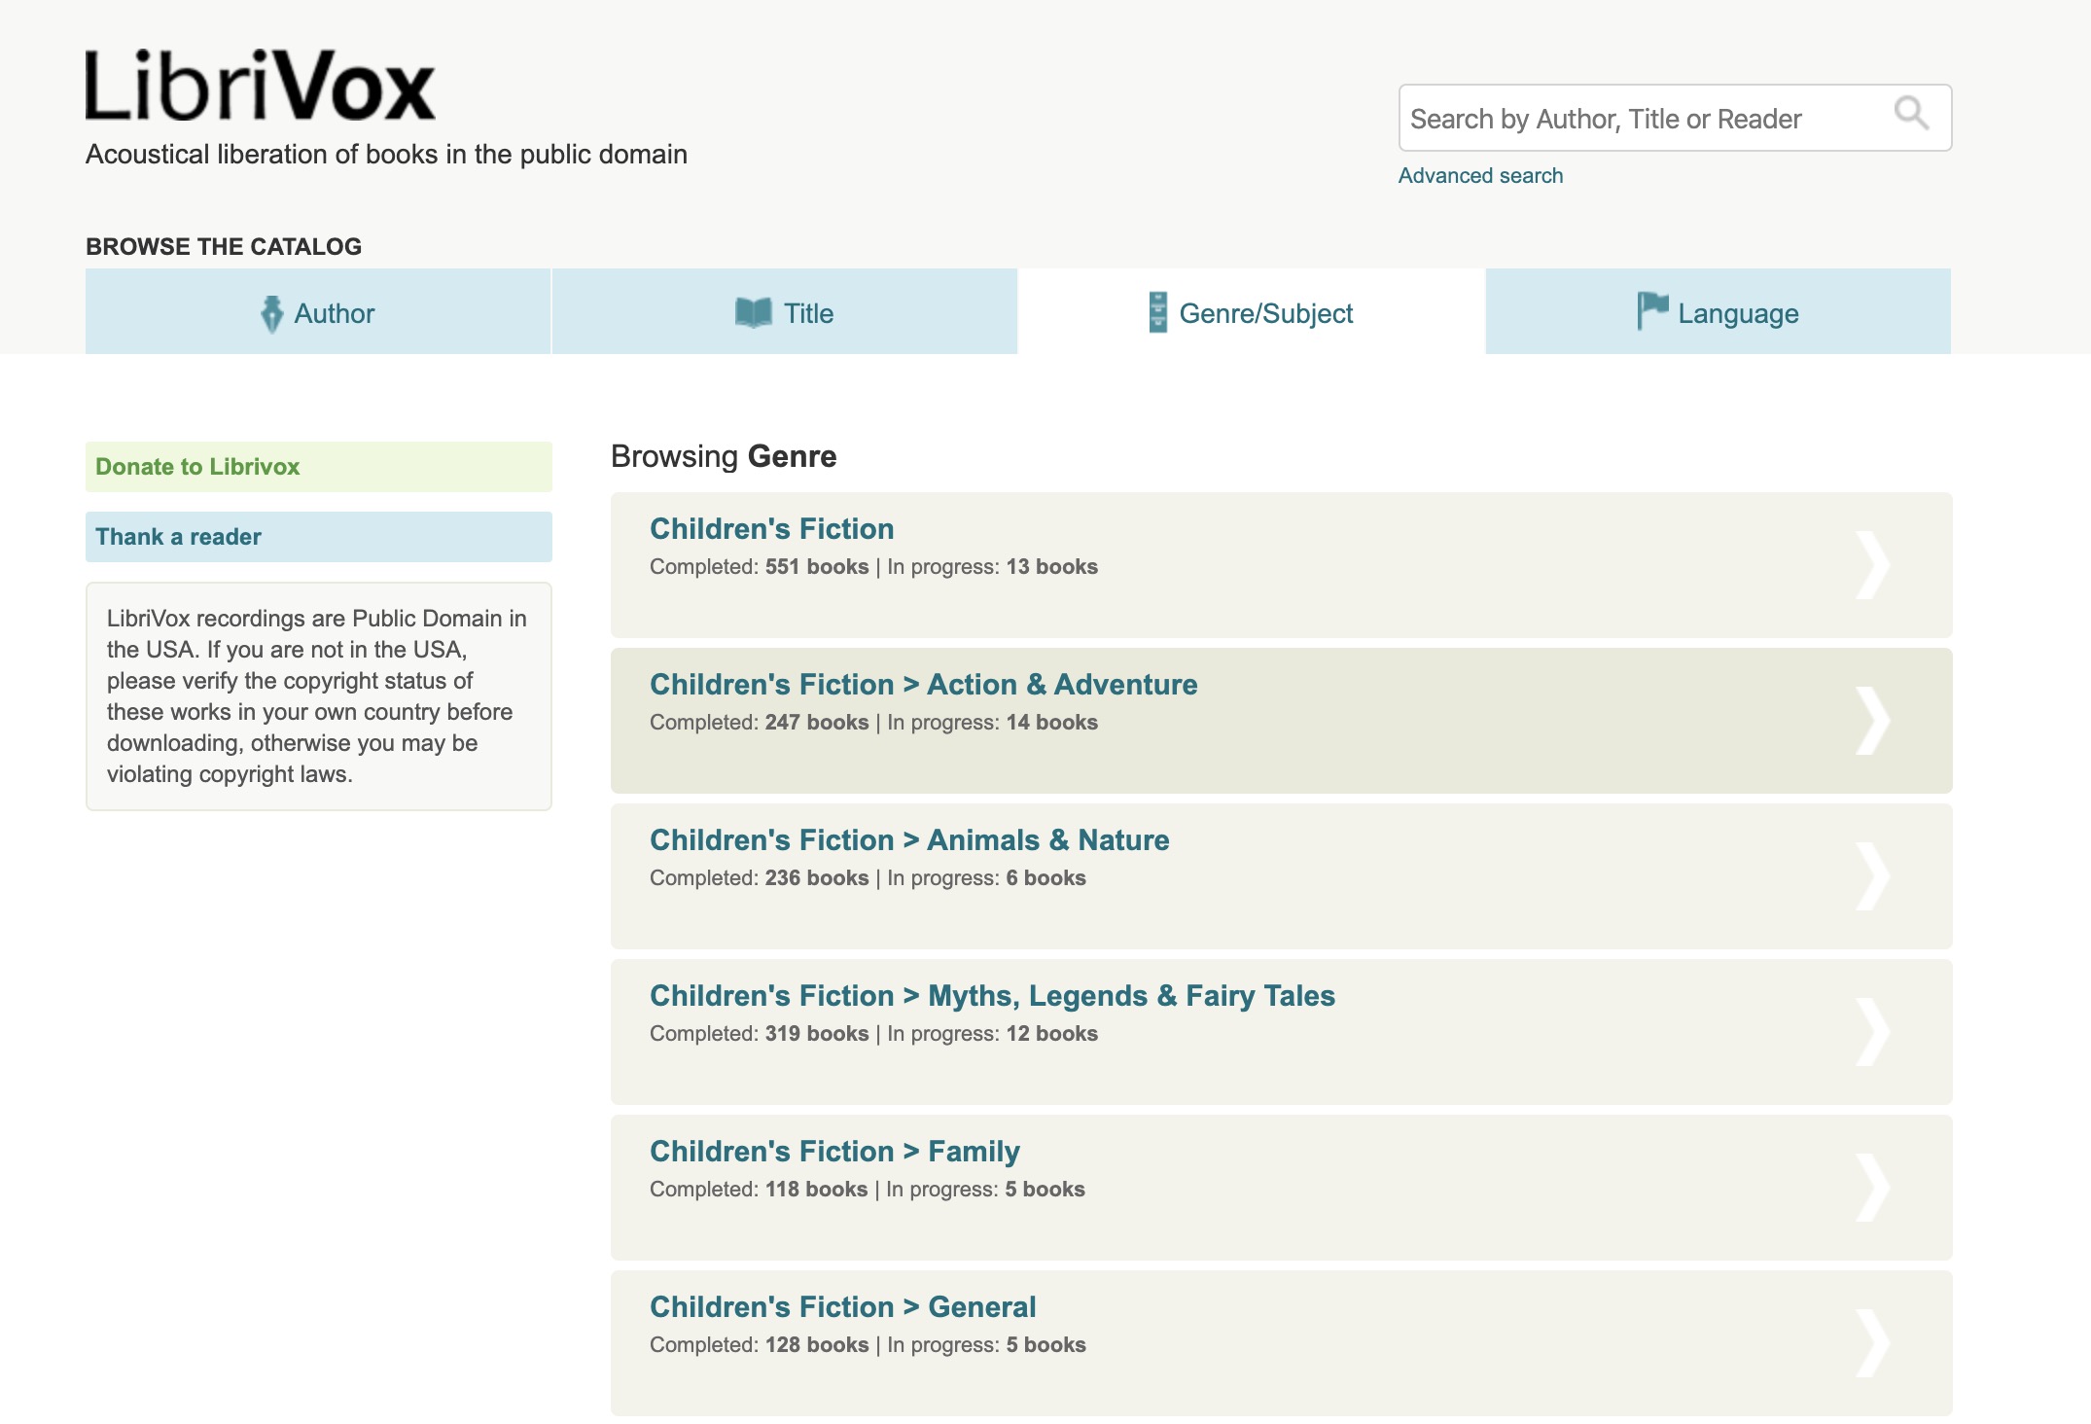Image resolution: width=2091 pixels, height=1424 pixels.
Task: Click Donate to Librivox button
Action: coord(318,467)
